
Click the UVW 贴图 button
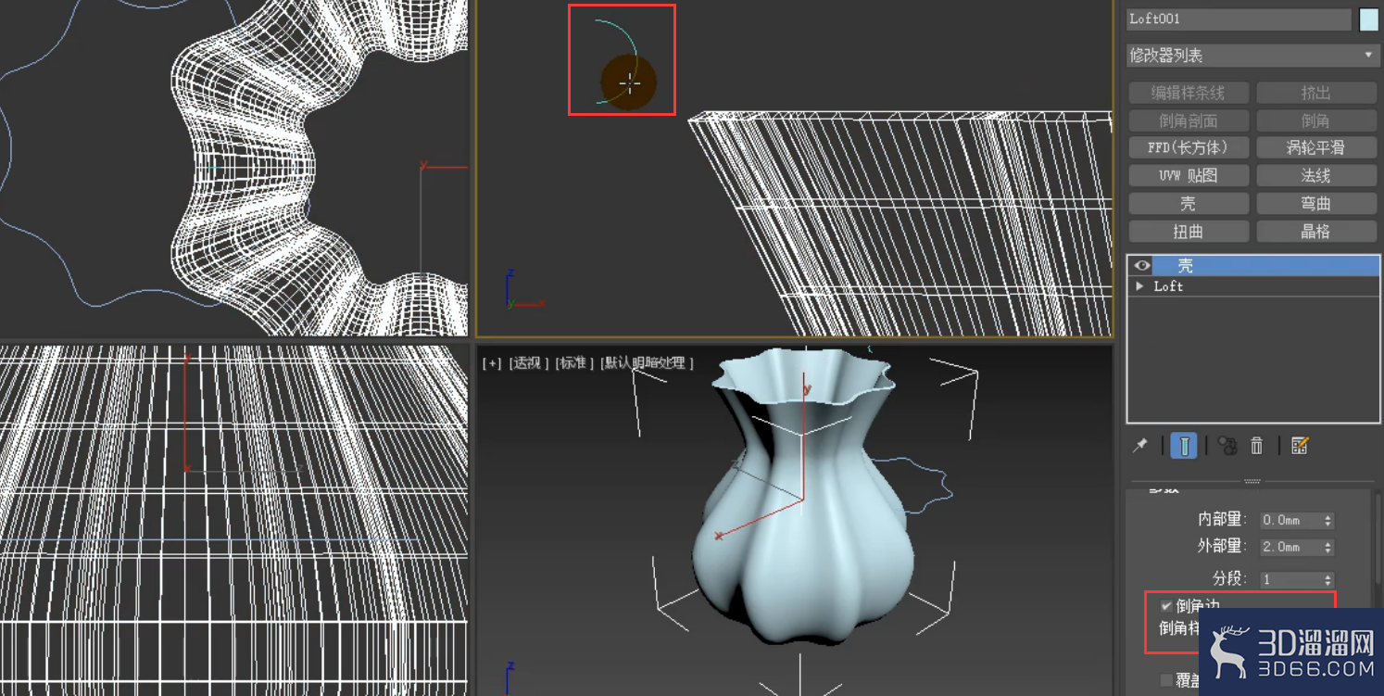(x=1189, y=175)
